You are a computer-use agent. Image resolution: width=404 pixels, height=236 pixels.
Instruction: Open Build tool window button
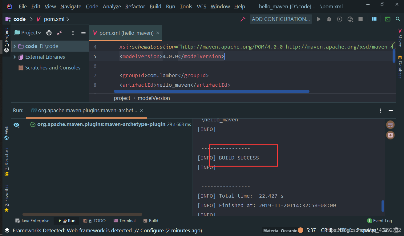[151, 221]
